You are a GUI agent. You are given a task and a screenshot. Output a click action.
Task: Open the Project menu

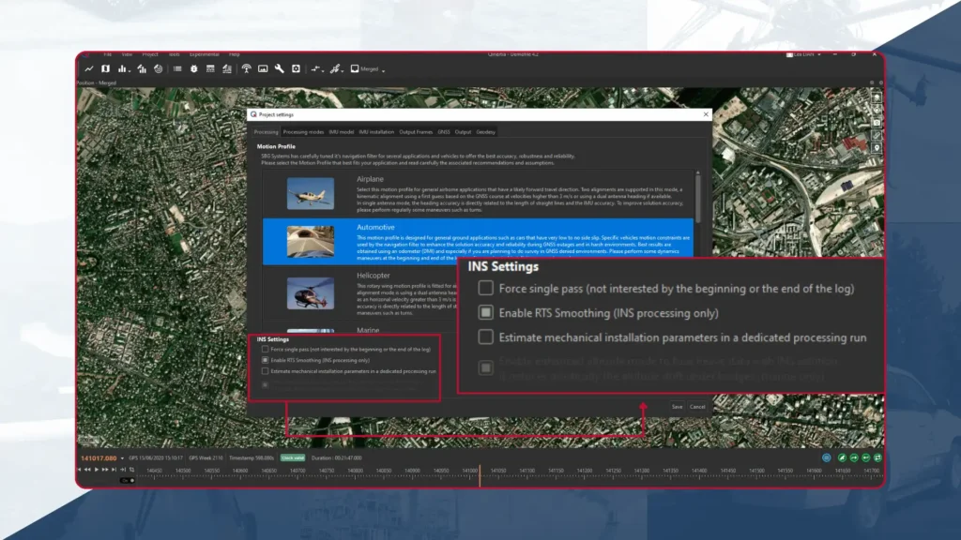150,54
